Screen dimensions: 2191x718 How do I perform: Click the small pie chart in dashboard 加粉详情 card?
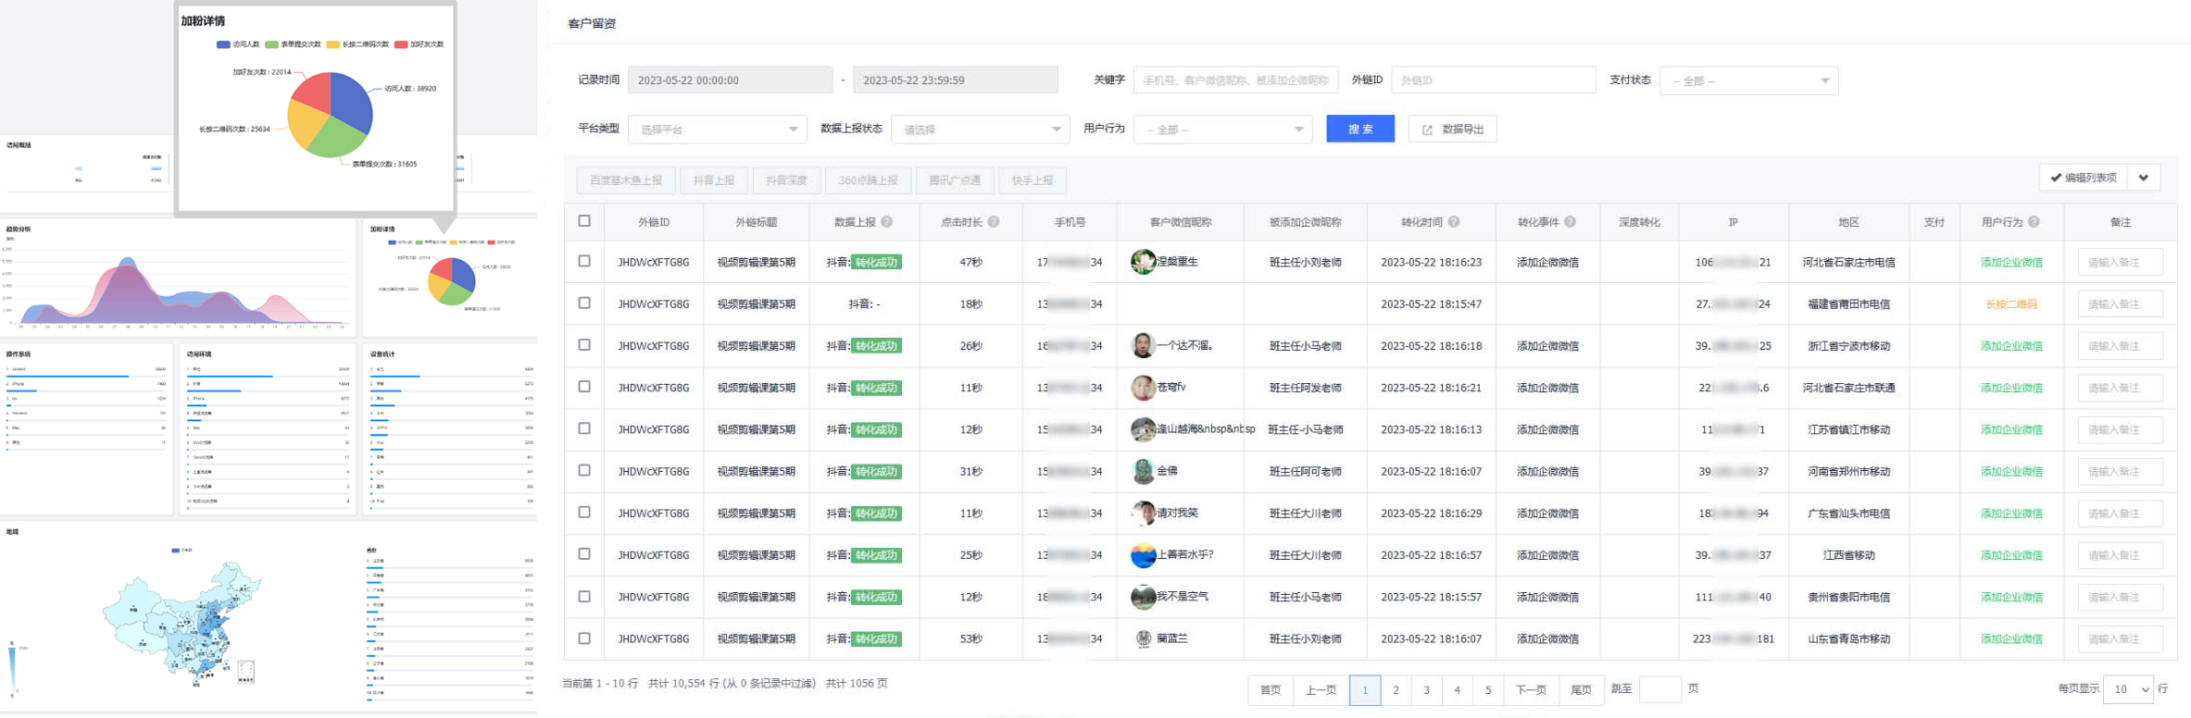click(452, 281)
